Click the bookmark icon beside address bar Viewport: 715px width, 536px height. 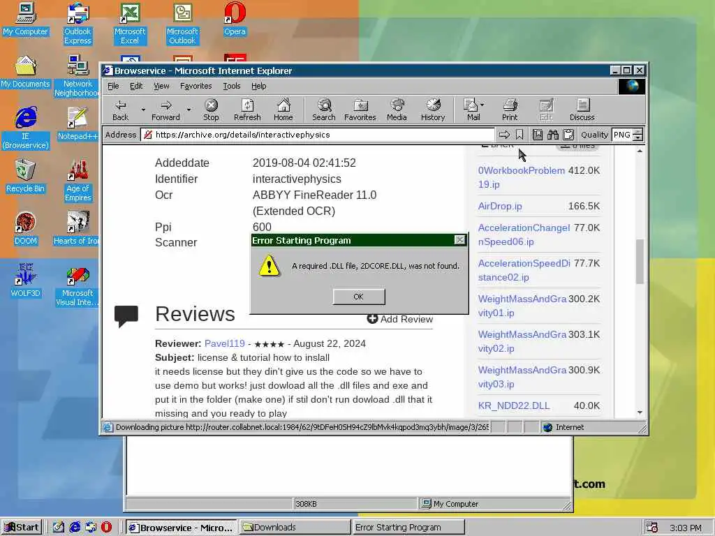pyautogui.click(x=519, y=135)
